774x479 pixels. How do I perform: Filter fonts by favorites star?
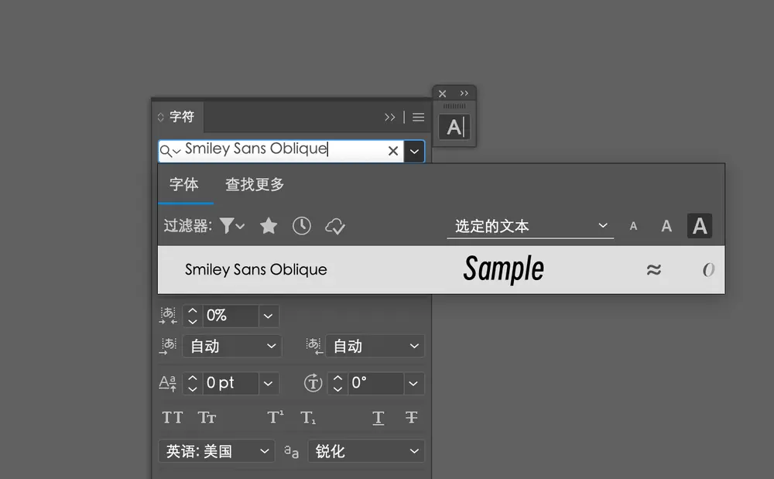point(267,225)
